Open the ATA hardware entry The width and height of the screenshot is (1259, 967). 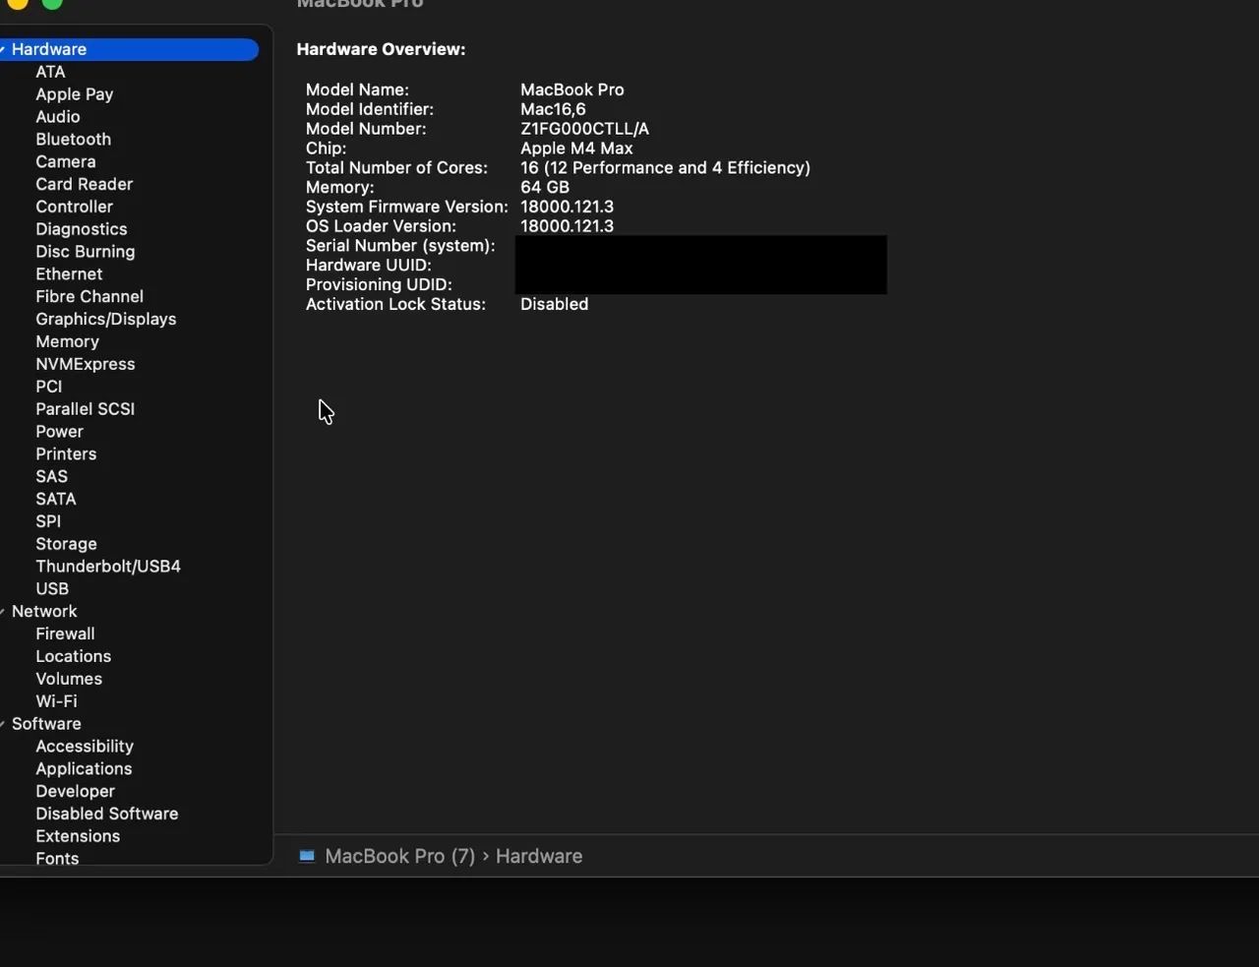click(x=50, y=72)
